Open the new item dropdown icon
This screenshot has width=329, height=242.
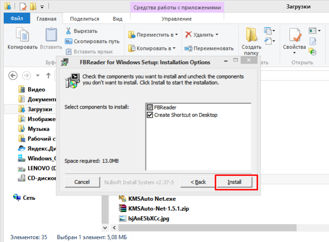point(269,31)
